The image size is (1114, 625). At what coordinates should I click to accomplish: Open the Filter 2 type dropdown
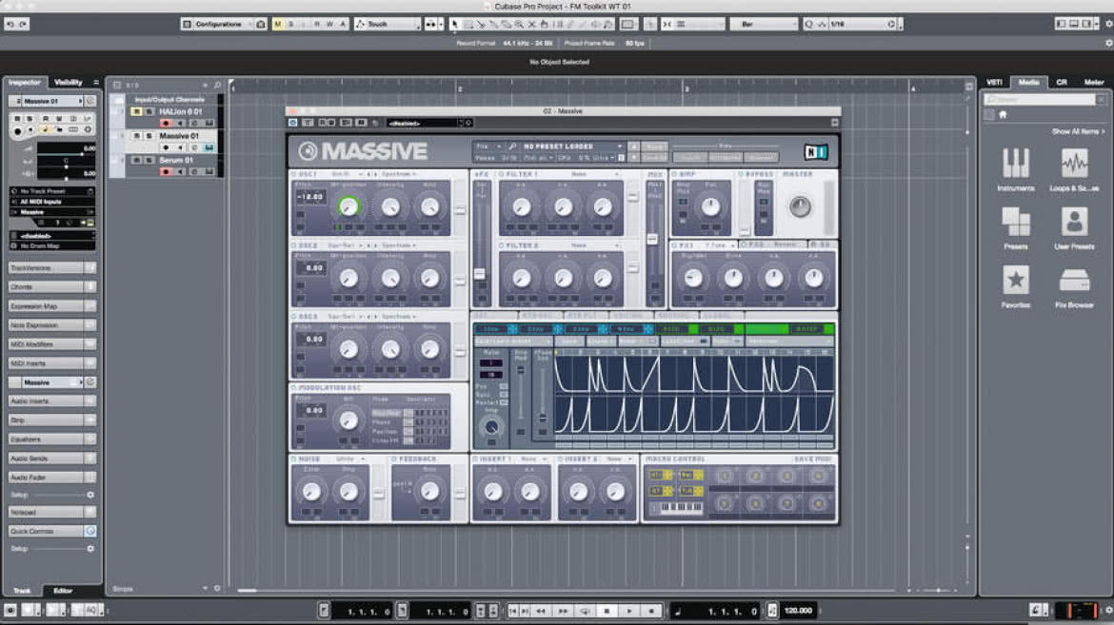(x=593, y=245)
